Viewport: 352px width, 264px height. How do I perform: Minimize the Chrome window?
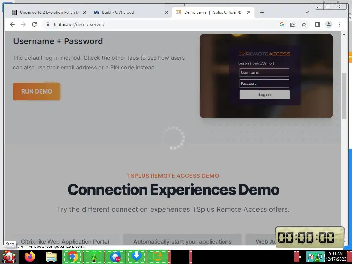(319, 7)
